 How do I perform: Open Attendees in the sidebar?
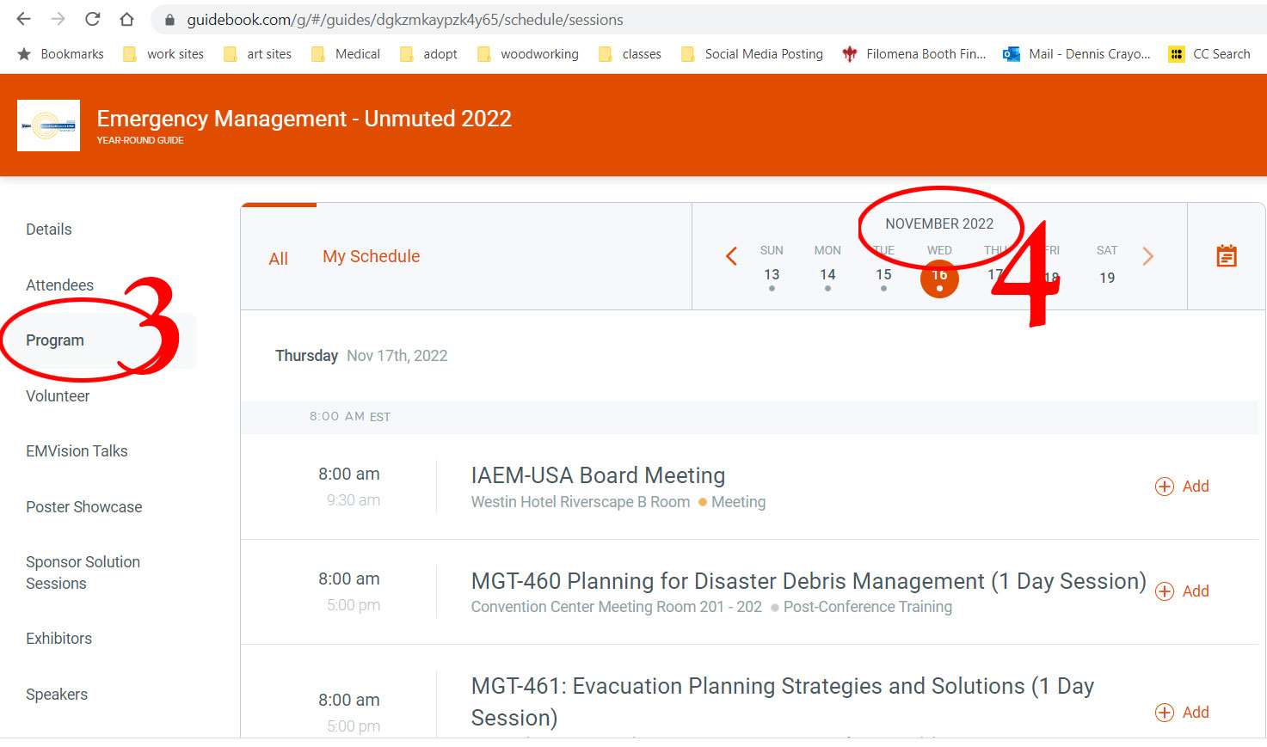(59, 285)
